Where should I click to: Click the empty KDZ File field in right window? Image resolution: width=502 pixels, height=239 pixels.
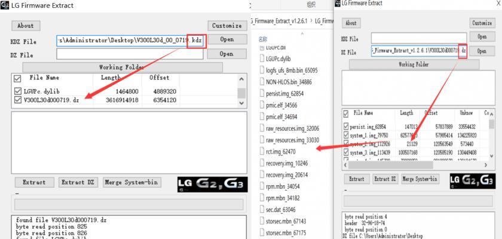coord(419,38)
